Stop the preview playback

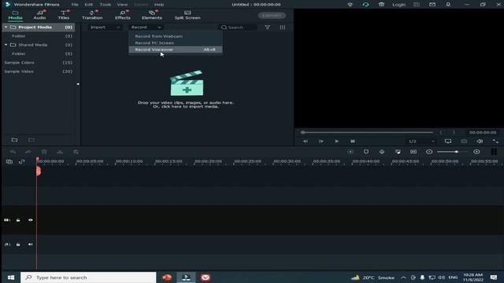click(353, 141)
